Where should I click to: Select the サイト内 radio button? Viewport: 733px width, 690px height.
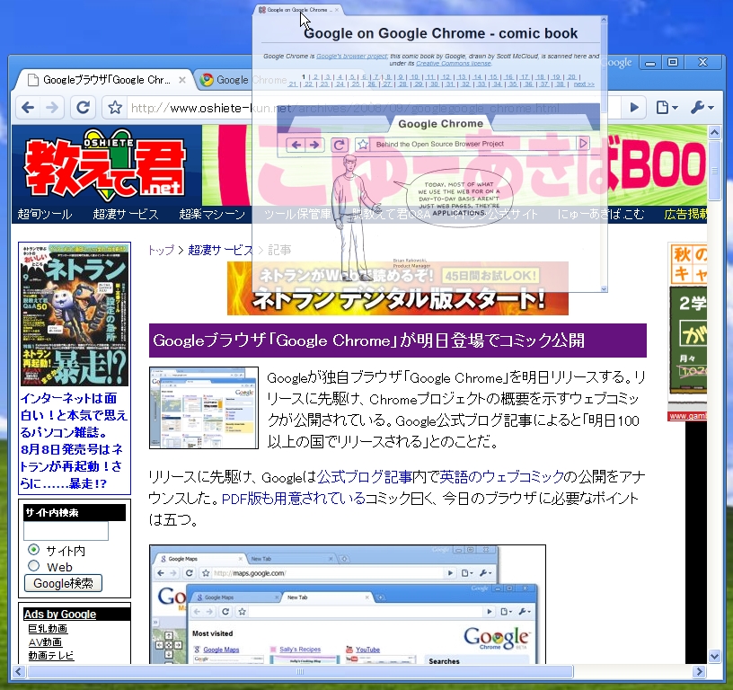(33, 549)
